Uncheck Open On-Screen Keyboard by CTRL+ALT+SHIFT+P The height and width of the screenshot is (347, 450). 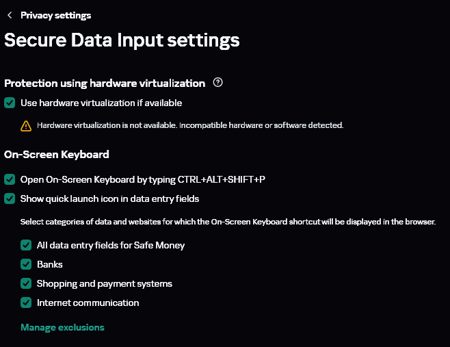tap(10, 179)
